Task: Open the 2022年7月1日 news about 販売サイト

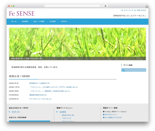Action: pyautogui.click(x=40, y=83)
